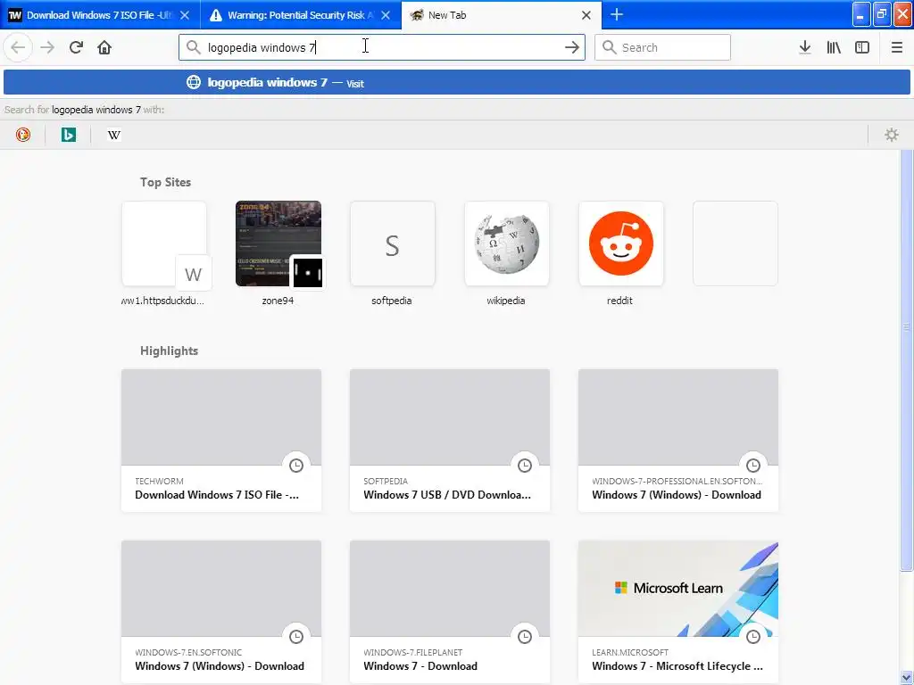Viewport: 914px width, 685px height.
Task: Click the go arrow in the address bar
Action: [572, 47]
